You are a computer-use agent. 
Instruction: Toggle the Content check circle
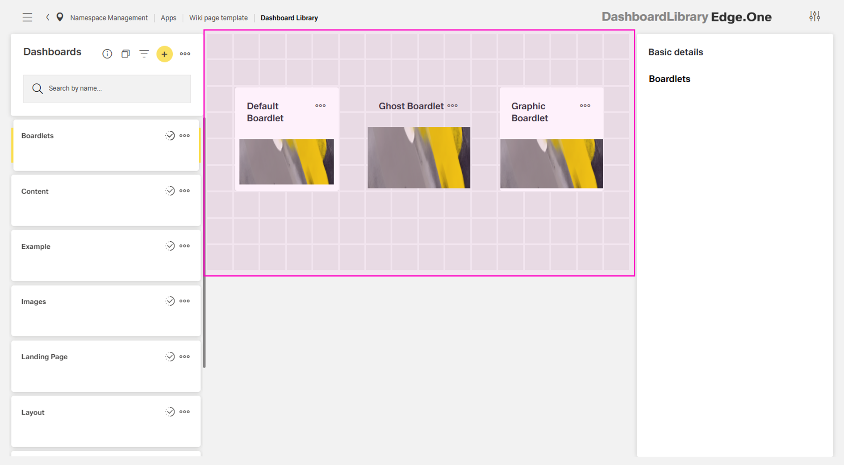pos(170,191)
